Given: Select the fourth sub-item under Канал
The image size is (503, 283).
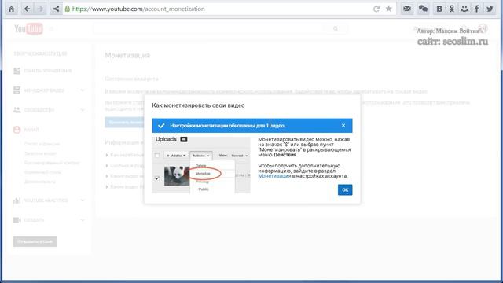Looking at the screenshot, I should [x=42, y=172].
